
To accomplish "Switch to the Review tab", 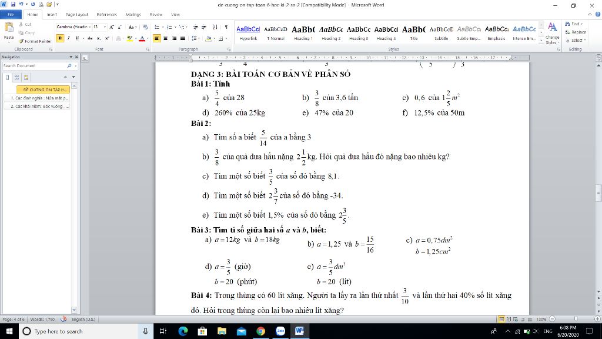I will point(156,14).
